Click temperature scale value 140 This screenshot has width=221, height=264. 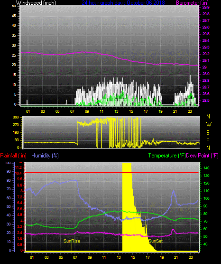tap(206, 168)
